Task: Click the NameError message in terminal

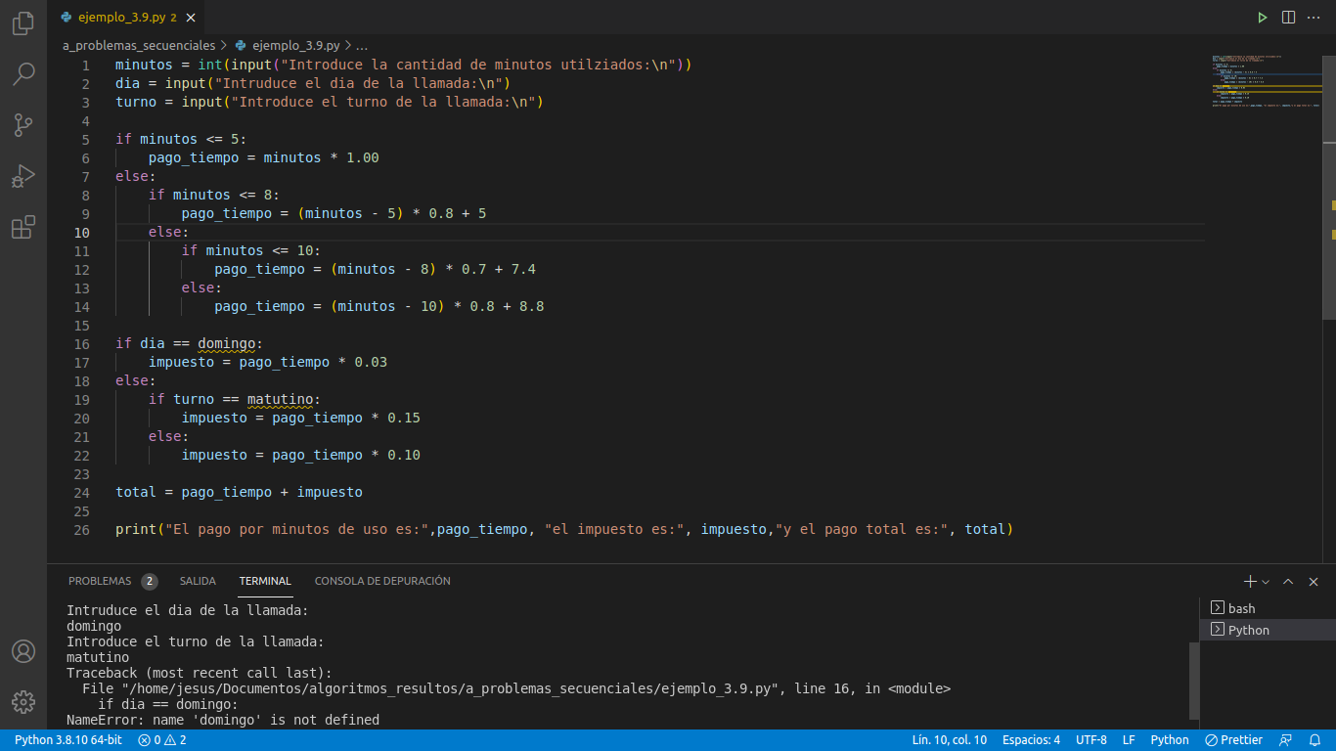Action: (x=223, y=721)
